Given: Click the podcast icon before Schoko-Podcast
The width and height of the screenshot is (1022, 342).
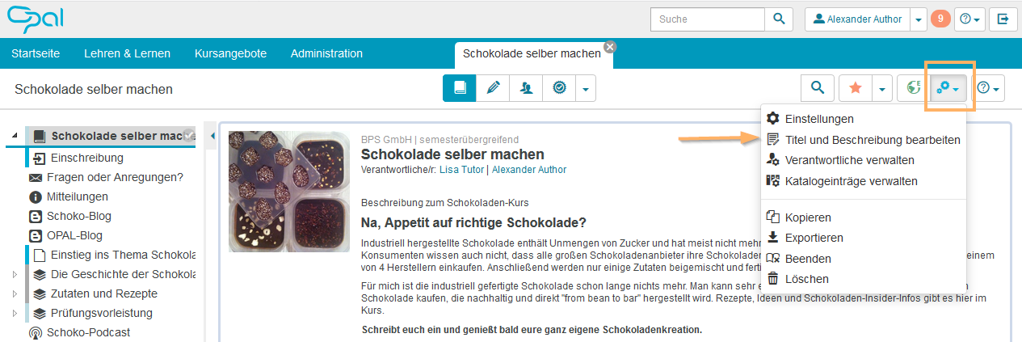Looking at the screenshot, I should (x=36, y=332).
